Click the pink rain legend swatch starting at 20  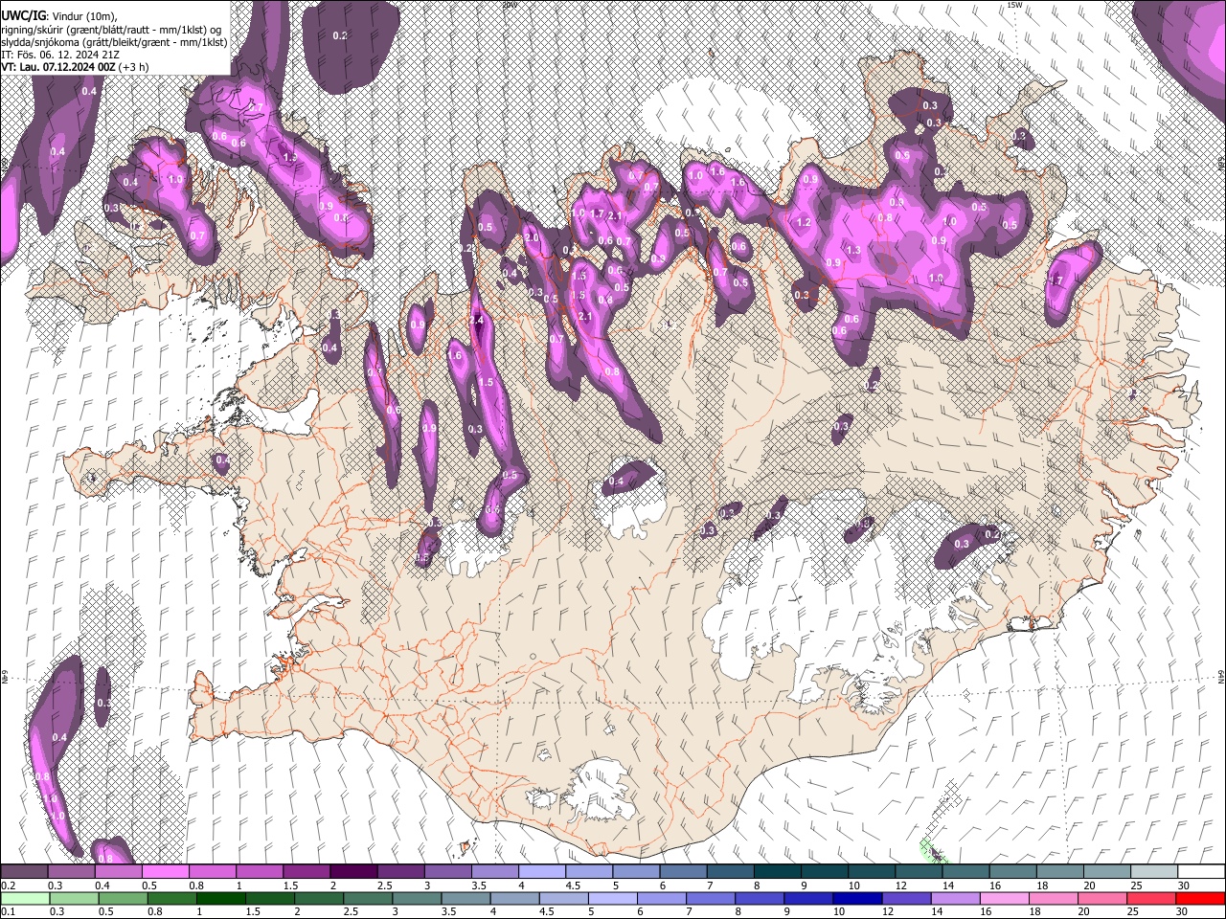1102,898
